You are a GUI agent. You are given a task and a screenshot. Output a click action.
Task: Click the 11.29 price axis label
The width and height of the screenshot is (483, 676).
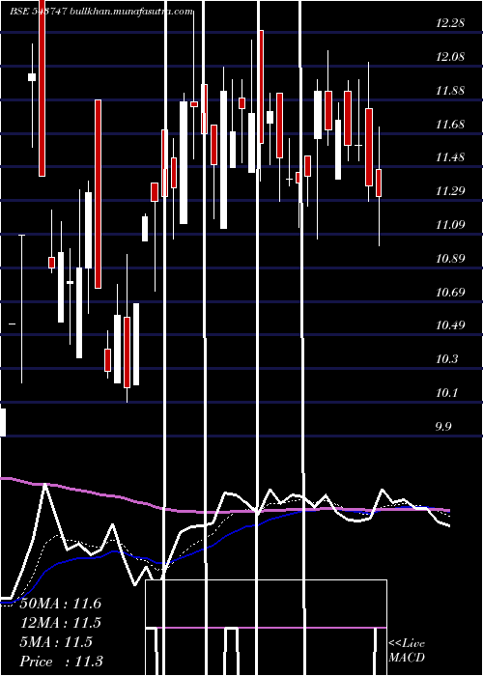tap(450, 191)
